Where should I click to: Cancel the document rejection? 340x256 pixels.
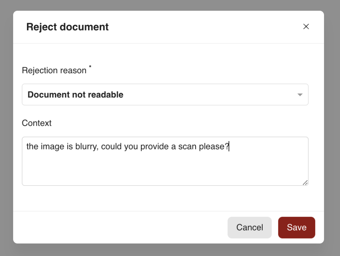tap(249, 227)
